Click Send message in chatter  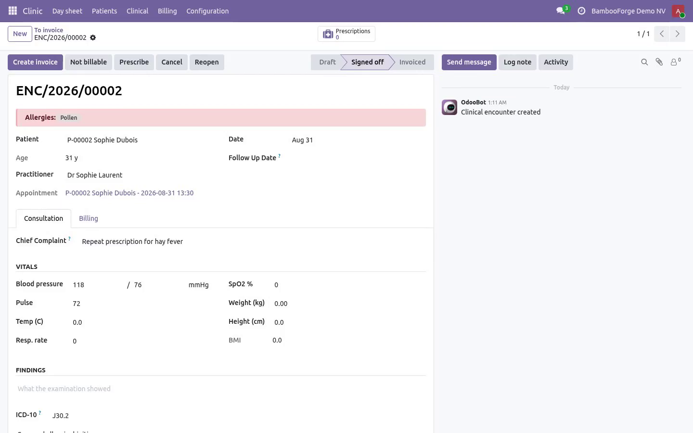point(469,62)
